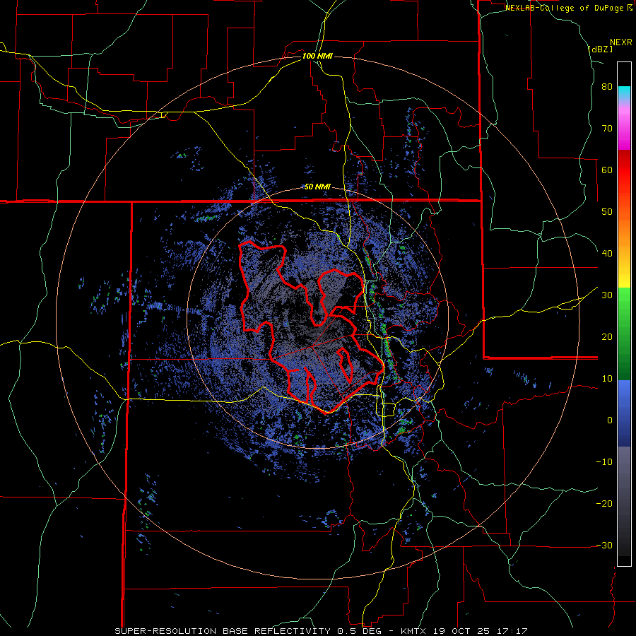636x636 pixels.
Task: Click the [dBZ] unit label
Action: click(x=601, y=49)
